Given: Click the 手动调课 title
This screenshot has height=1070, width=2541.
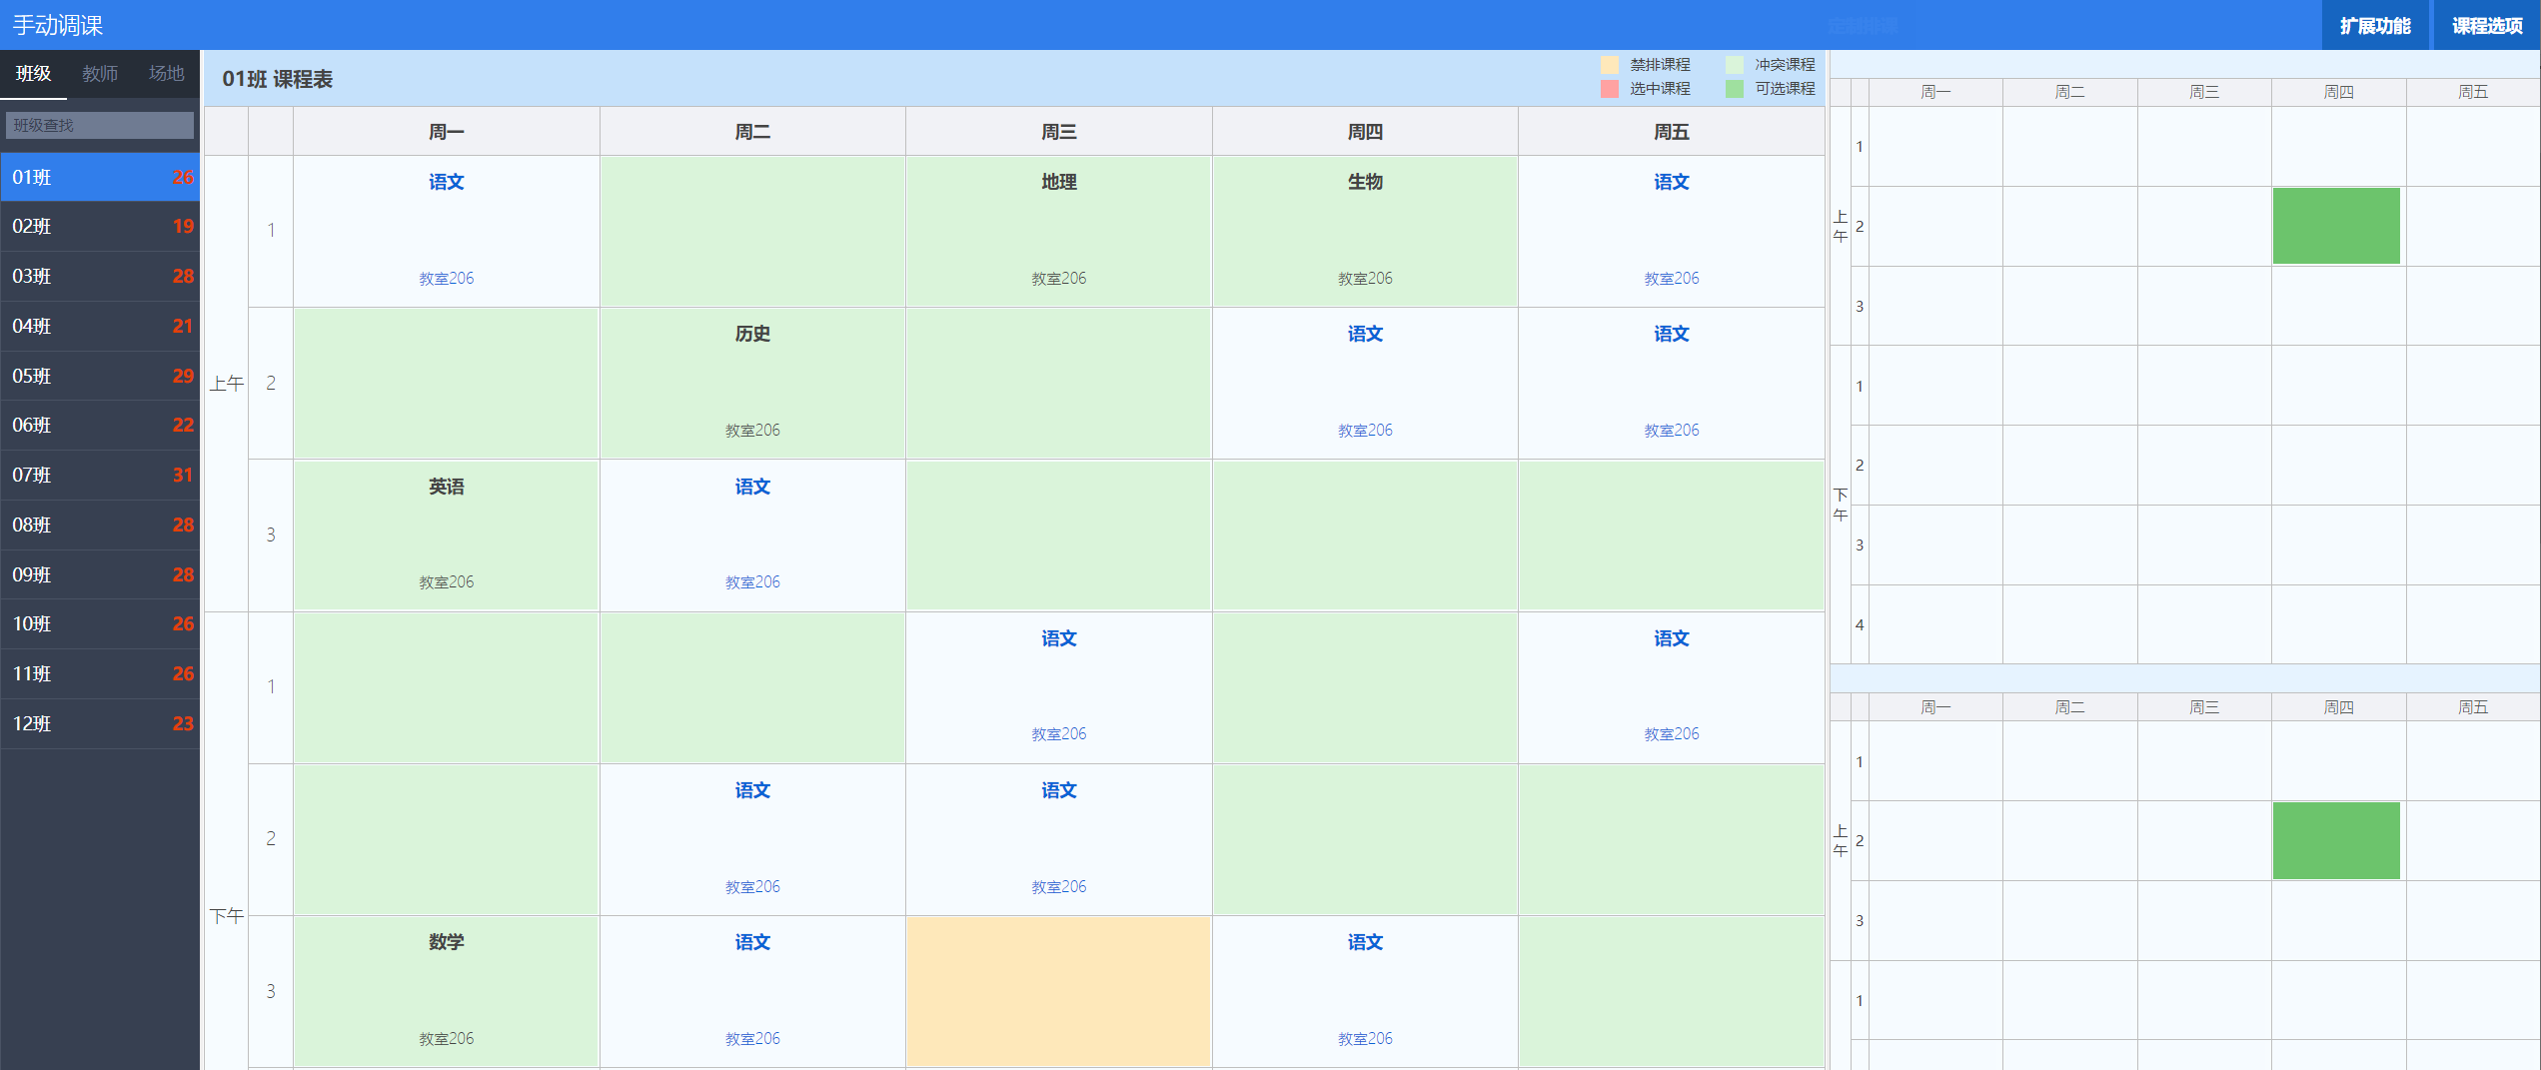Looking at the screenshot, I should 57,25.
